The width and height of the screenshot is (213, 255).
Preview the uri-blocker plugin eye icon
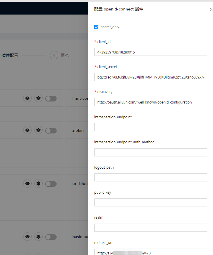click(27, 183)
